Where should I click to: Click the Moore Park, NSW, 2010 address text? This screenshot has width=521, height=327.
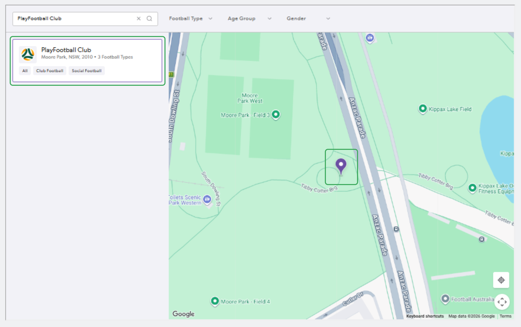pos(67,57)
